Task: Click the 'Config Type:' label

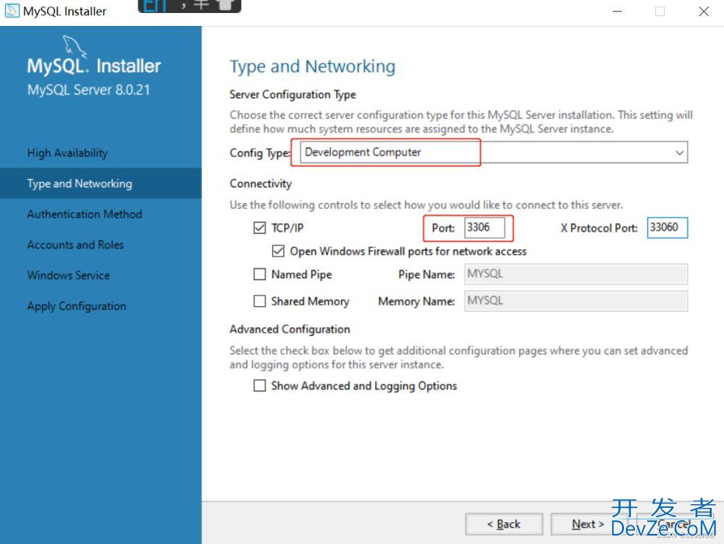Action: (x=260, y=153)
